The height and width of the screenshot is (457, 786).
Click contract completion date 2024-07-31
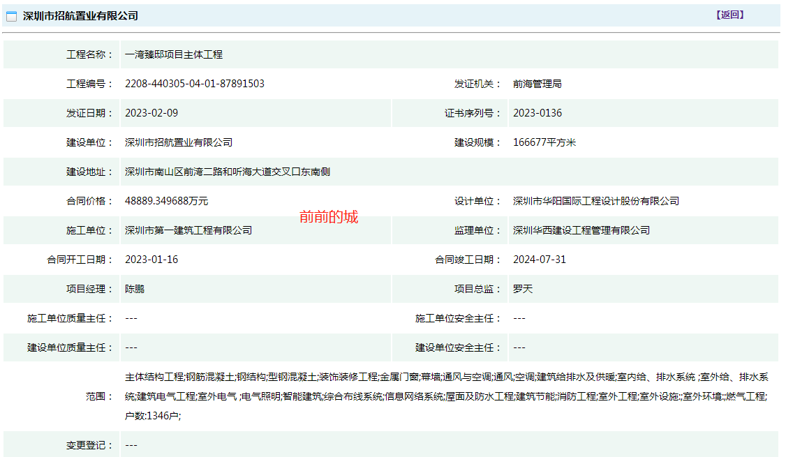[x=539, y=260]
